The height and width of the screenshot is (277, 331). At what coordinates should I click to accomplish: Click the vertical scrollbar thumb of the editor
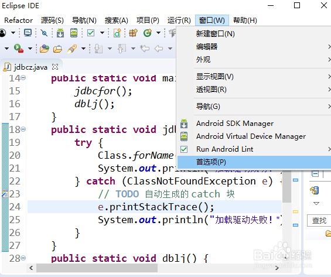pyautogui.click(x=287, y=186)
